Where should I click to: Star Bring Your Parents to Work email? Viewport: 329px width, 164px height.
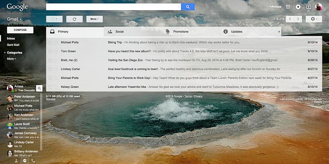click(x=56, y=78)
